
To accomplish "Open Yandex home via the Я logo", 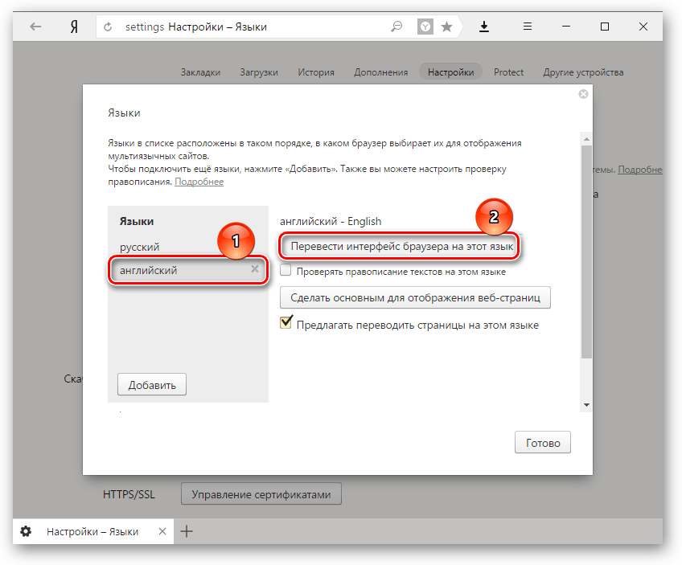I will tap(74, 27).
